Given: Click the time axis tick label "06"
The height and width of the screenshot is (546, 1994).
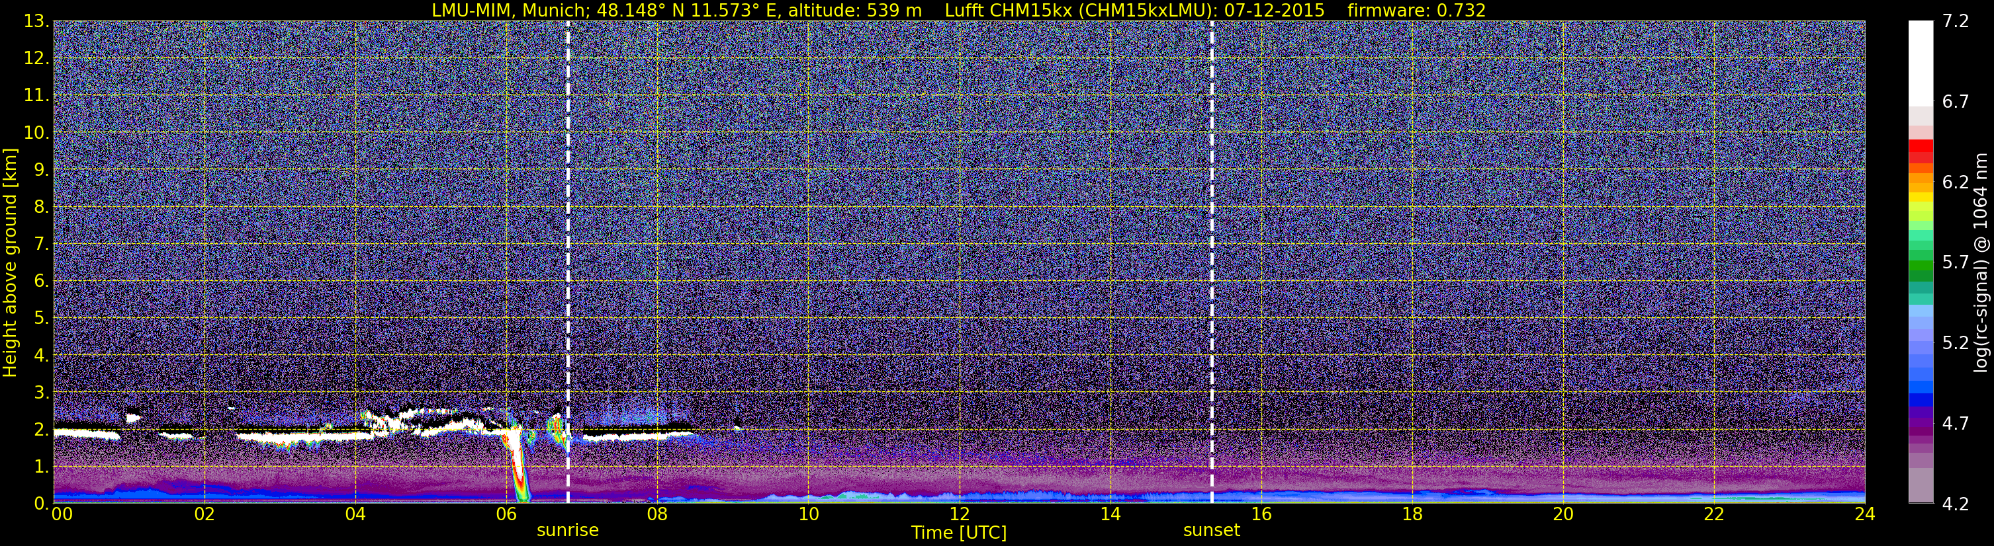Looking at the screenshot, I should (506, 515).
